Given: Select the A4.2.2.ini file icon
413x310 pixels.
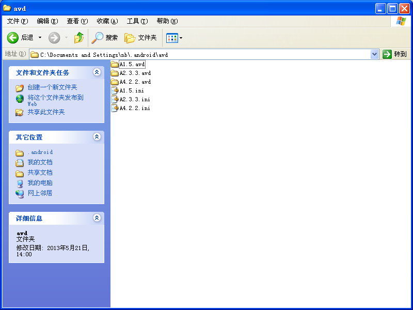Looking at the screenshot, I should (x=115, y=108).
